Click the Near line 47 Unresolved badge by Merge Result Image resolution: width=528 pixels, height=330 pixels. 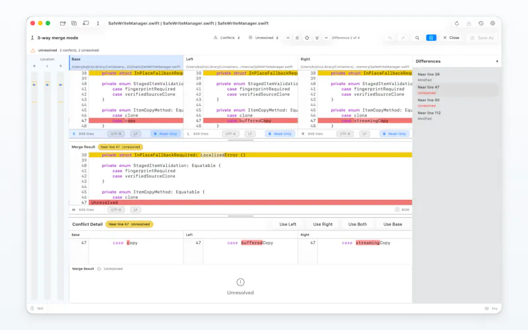point(120,147)
